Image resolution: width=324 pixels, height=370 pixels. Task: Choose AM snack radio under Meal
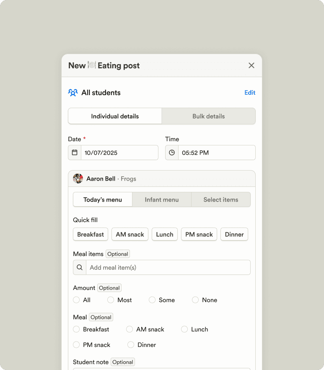tap(130, 329)
